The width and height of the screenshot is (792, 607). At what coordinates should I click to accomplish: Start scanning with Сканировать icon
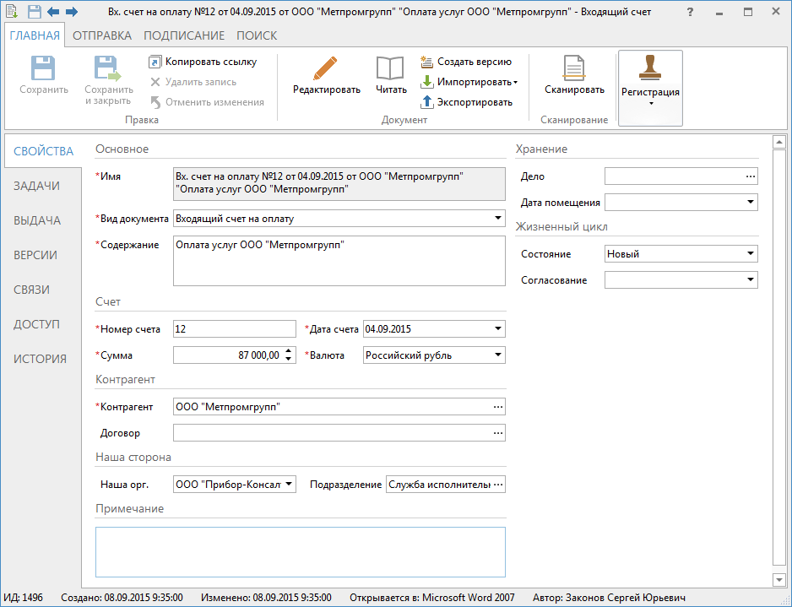(x=574, y=76)
